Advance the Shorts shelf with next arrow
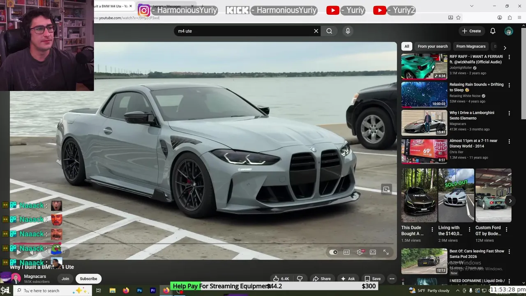526x296 pixels. [x=510, y=201]
